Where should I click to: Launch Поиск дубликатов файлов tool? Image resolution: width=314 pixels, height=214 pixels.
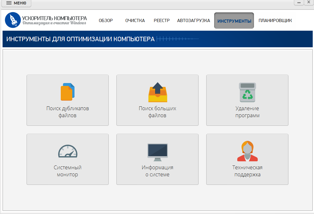(68, 100)
